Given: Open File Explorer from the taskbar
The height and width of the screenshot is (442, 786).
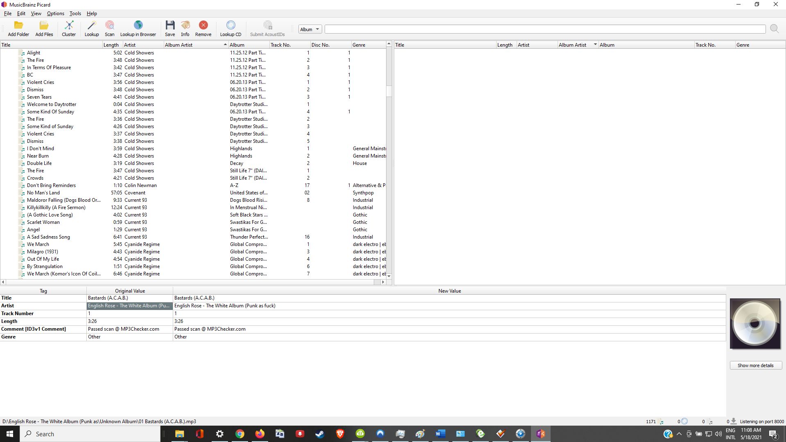Looking at the screenshot, I should (180, 434).
